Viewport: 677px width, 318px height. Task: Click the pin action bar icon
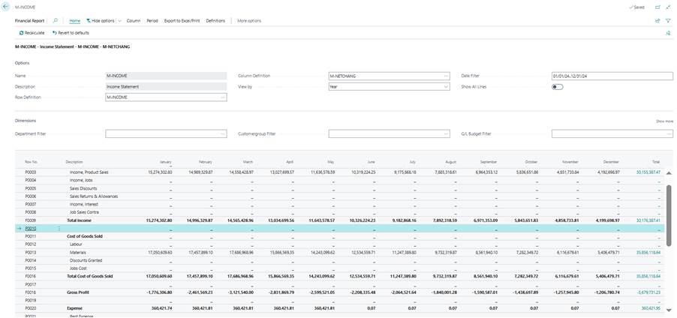tap(668, 33)
